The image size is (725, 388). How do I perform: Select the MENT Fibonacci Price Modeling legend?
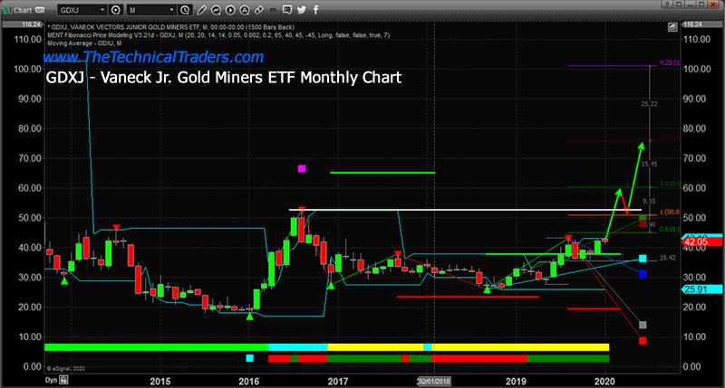click(x=218, y=35)
